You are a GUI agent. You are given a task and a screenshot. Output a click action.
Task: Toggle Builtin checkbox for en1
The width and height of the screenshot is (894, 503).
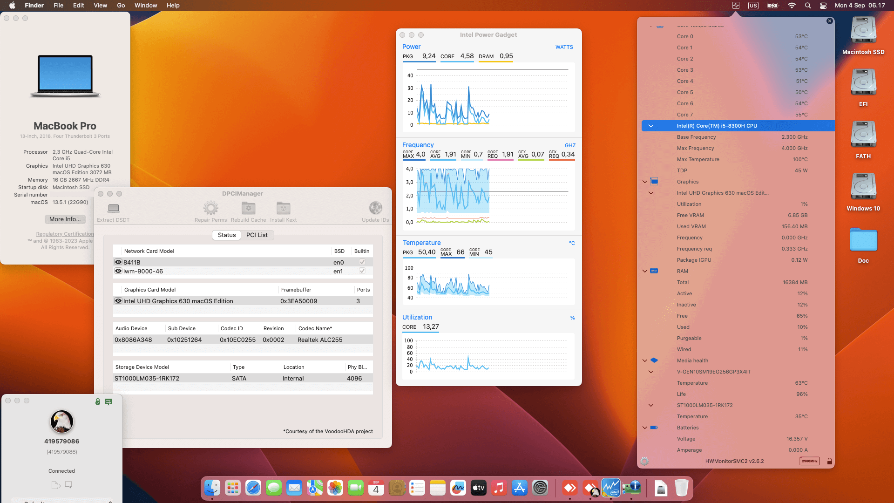362,271
